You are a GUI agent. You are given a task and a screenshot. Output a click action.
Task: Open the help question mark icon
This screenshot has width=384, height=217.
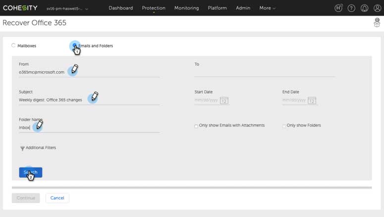[x=351, y=8]
